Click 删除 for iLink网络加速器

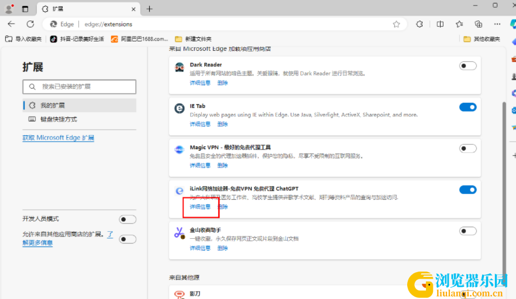[x=222, y=207]
